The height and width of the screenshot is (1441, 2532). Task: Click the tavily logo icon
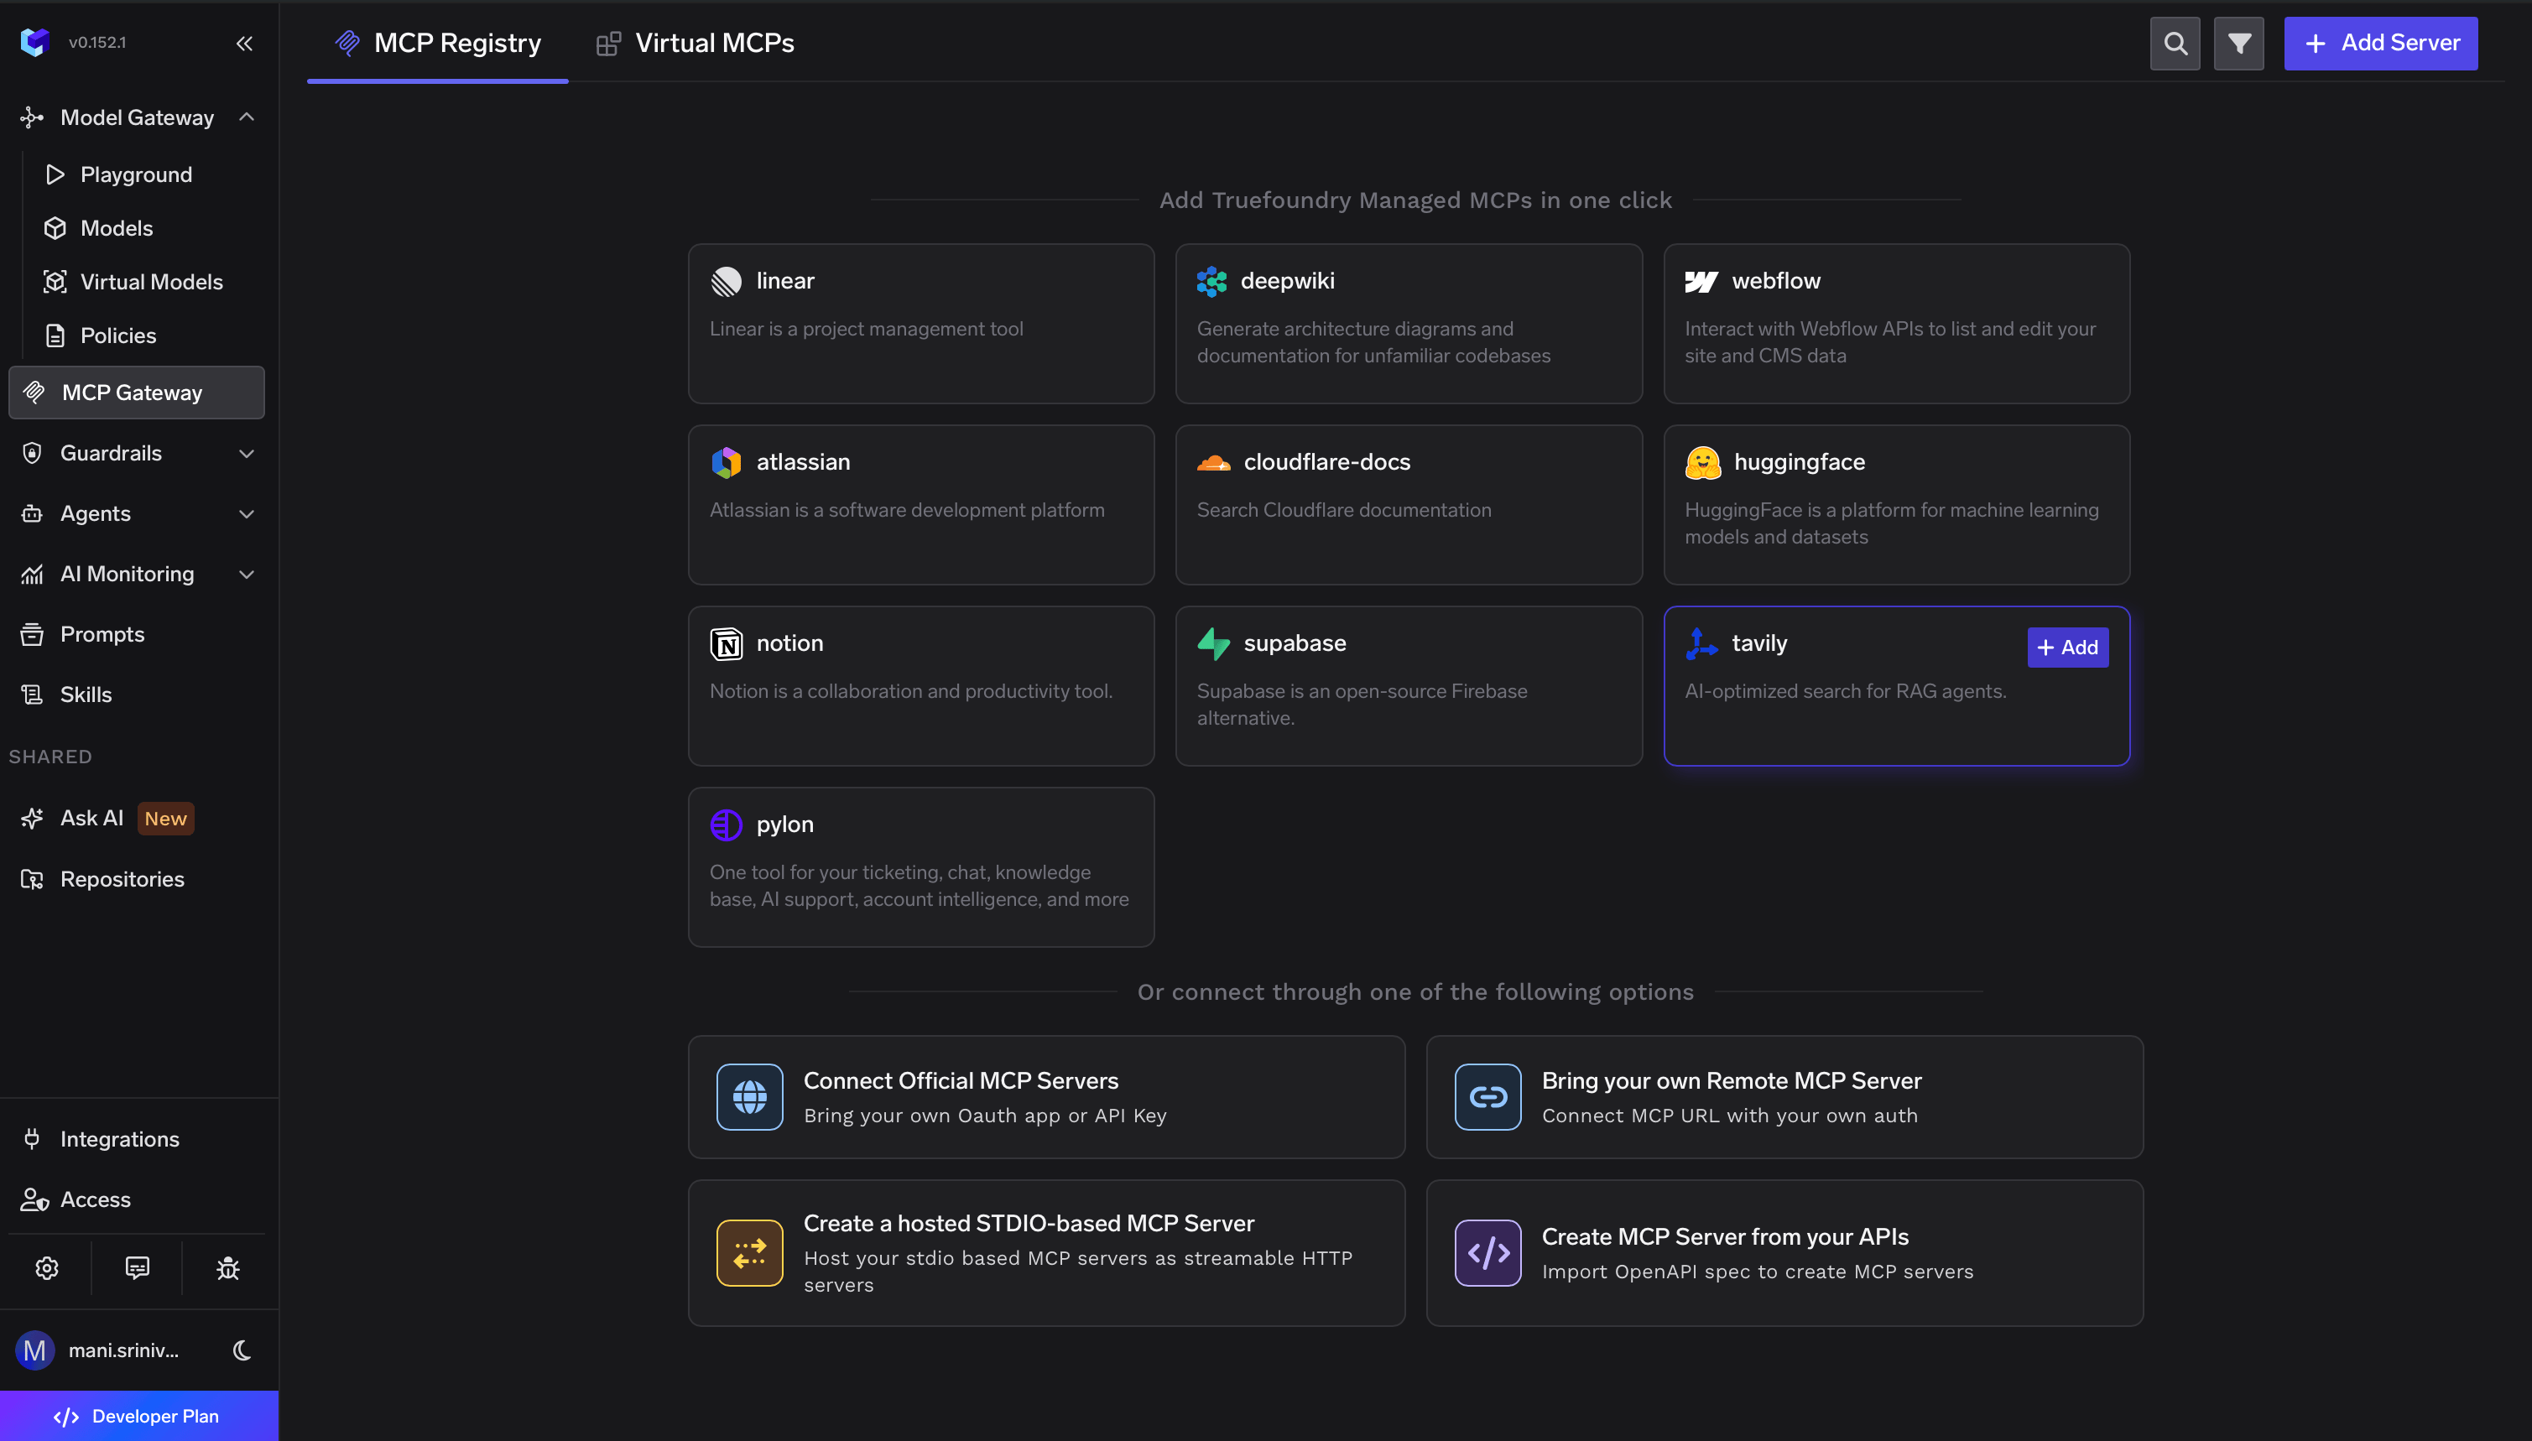tap(1701, 643)
